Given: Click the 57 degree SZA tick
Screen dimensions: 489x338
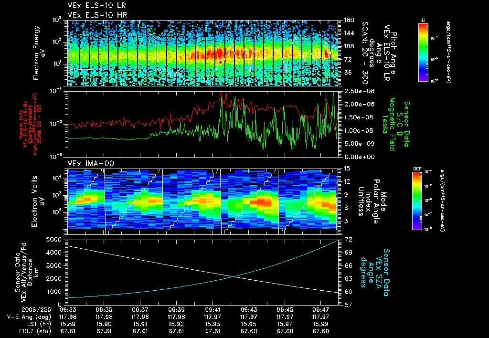Looking at the screenshot, I should coord(349,305).
